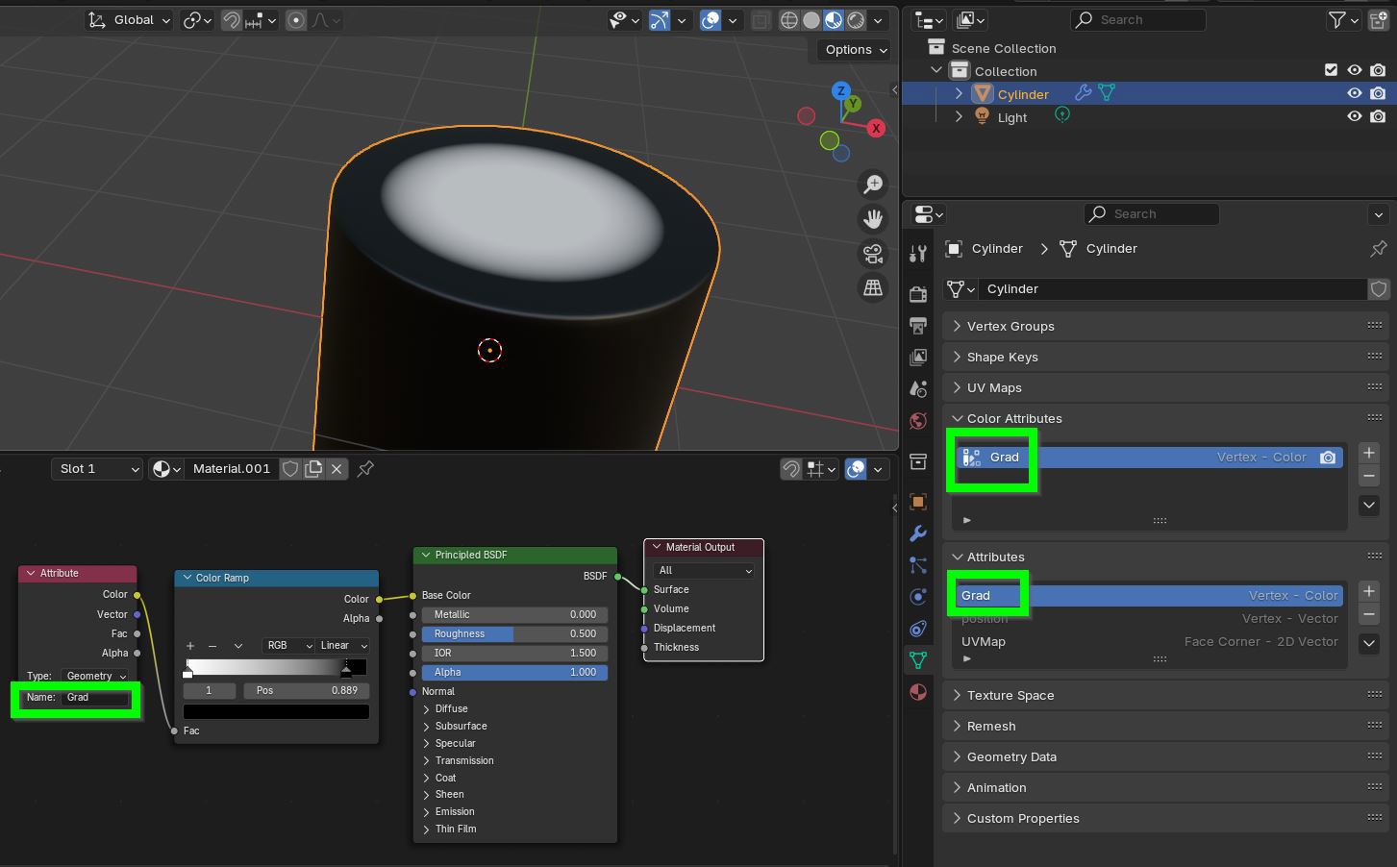The width and height of the screenshot is (1397, 867).
Task: Toggle show gizmo button in viewport header
Action: pyautogui.click(x=660, y=20)
